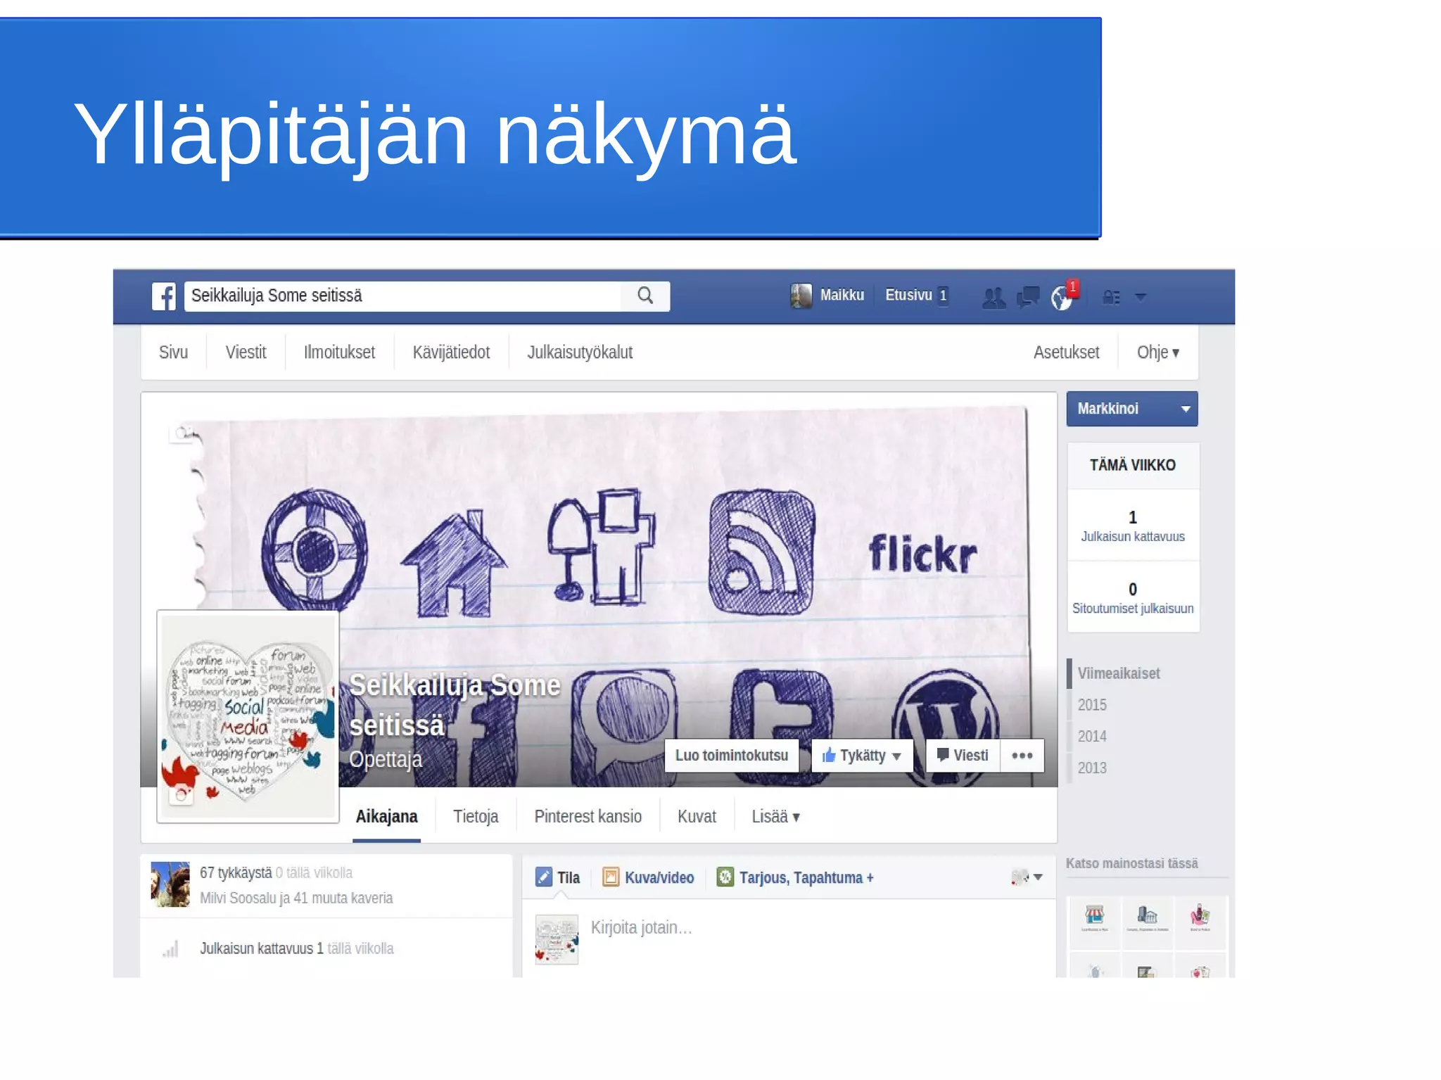Image resolution: width=1441 pixels, height=1080 pixels.
Task: Open the globe notifications icon
Action: (1061, 298)
